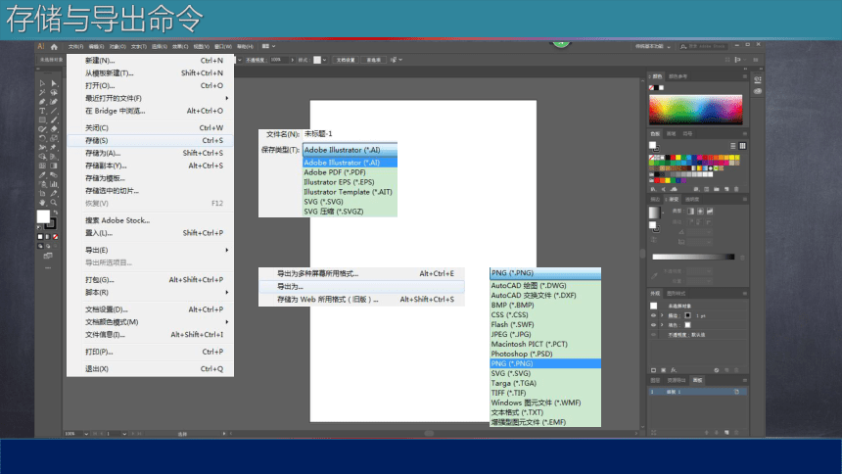Pick the Pen tool
This screenshot has height=474, width=842.
(42, 102)
